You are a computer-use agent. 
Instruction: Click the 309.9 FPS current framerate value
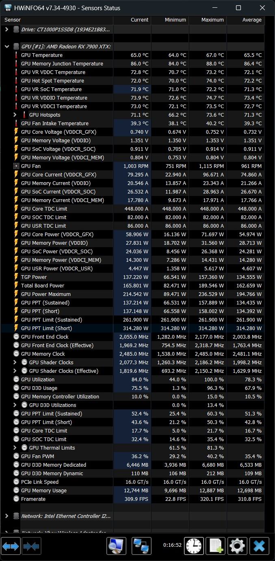click(x=136, y=499)
